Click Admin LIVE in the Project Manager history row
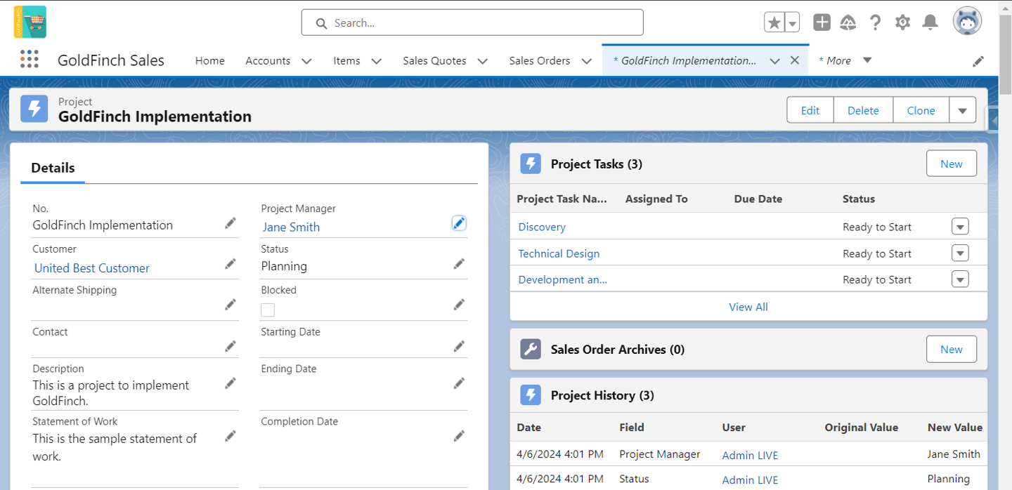 [750, 455]
